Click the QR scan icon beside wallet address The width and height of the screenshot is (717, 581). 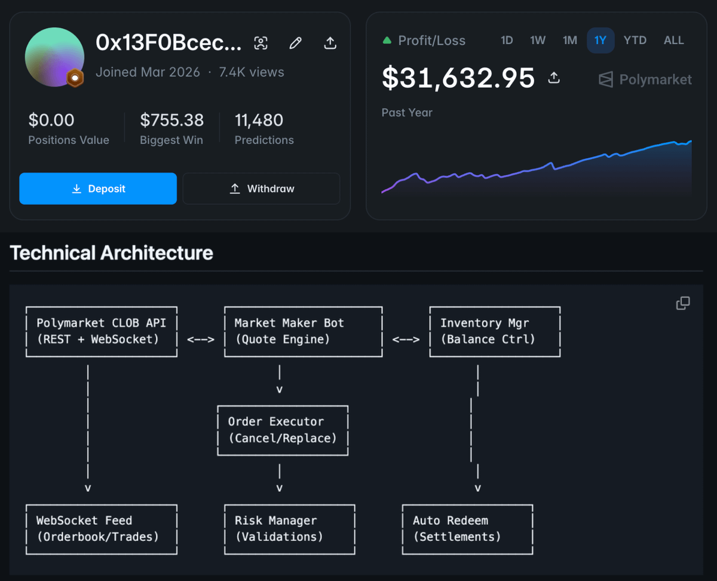coord(261,43)
